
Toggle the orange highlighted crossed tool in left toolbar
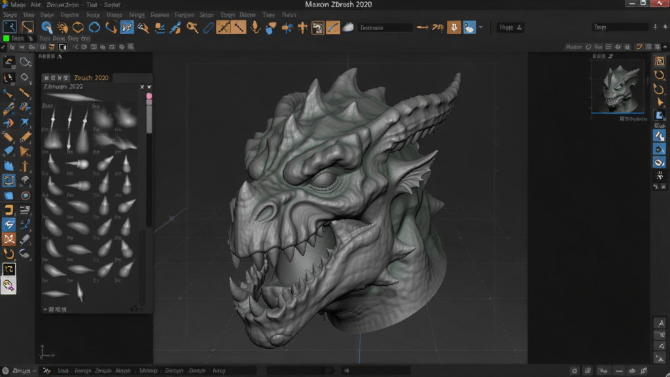9,239
